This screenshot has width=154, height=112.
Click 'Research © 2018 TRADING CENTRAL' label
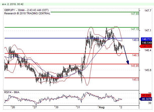27,13
